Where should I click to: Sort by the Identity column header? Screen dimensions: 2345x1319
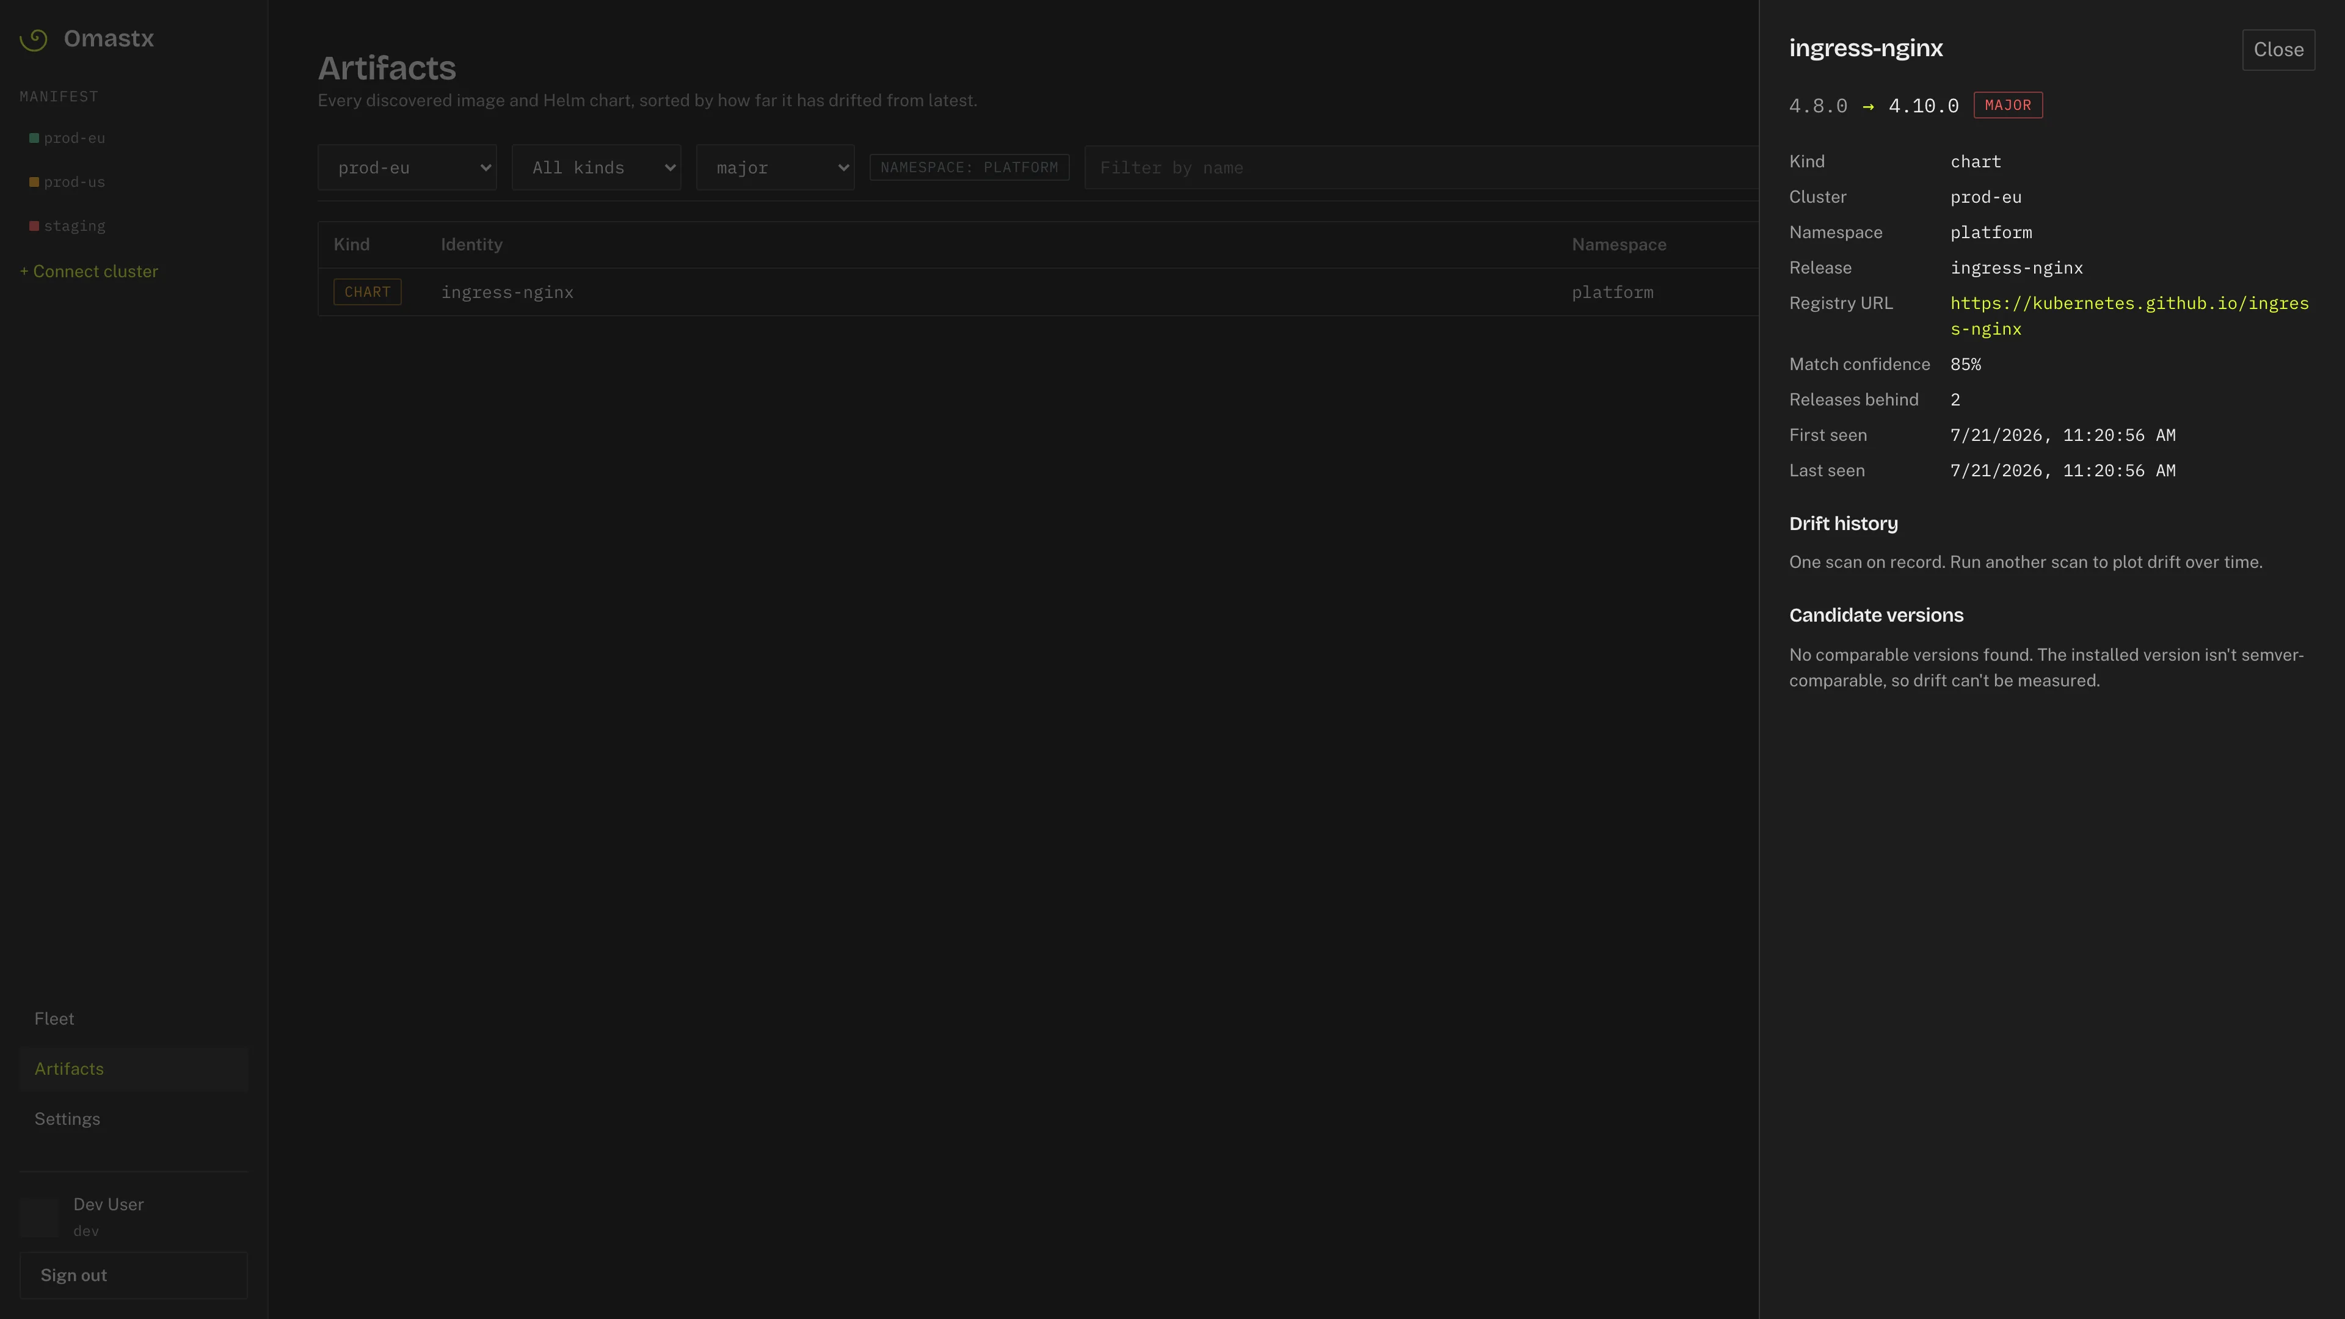click(x=471, y=245)
